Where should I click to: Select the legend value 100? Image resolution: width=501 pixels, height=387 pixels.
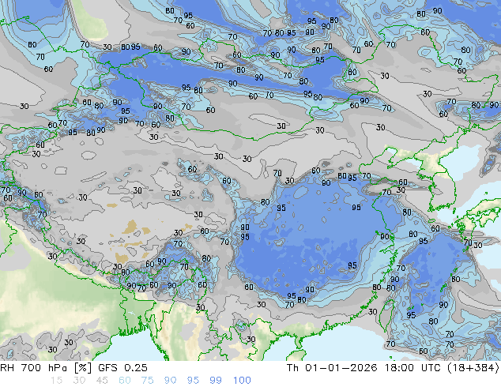pos(242,381)
